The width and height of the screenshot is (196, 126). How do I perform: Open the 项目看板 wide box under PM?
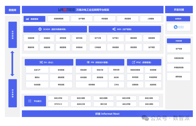(92, 85)
